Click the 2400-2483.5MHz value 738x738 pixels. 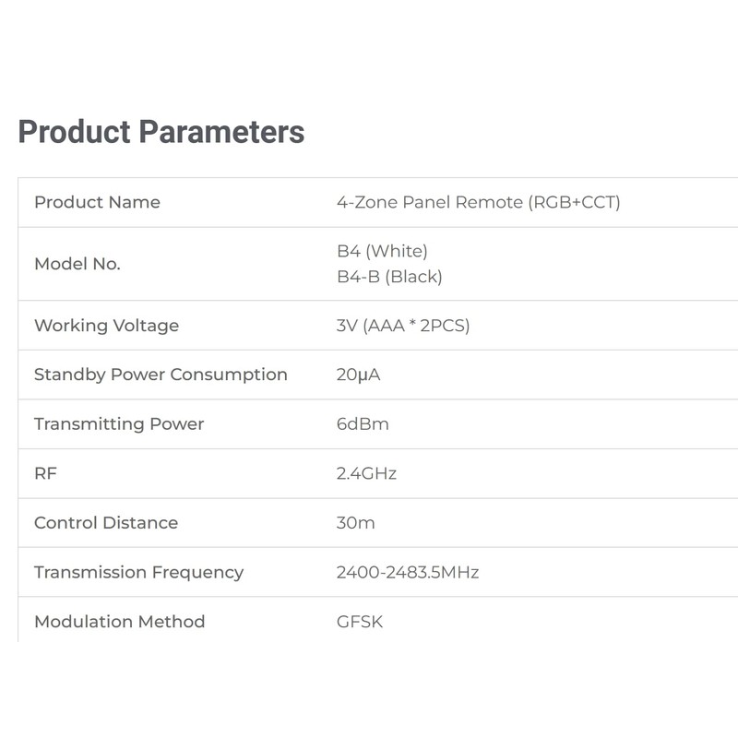click(x=408, y=572)
